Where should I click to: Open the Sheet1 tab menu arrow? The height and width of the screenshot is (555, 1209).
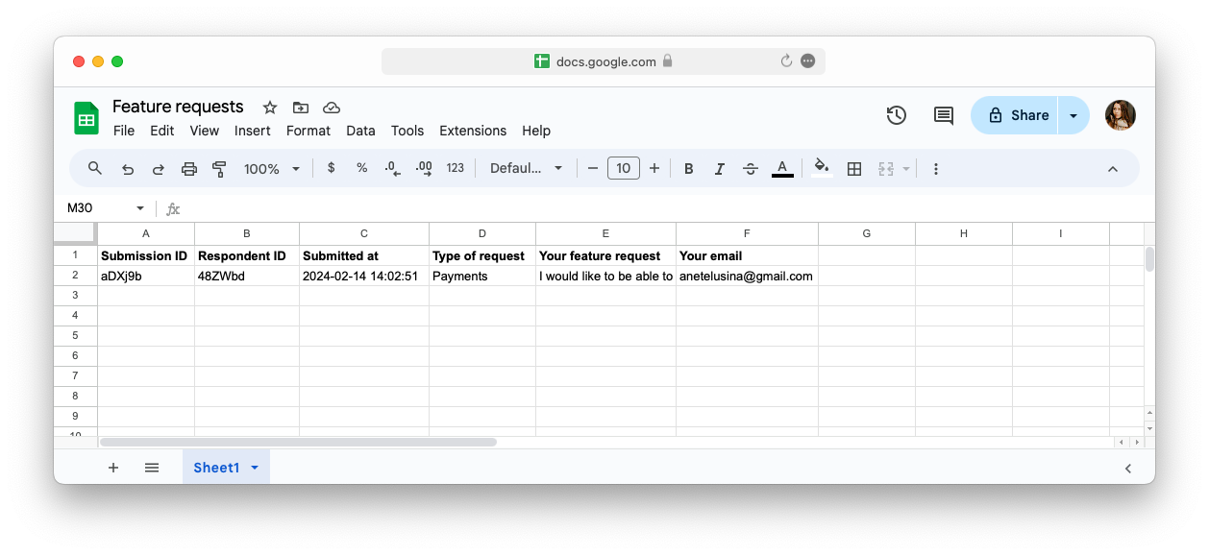coord(255,468)
